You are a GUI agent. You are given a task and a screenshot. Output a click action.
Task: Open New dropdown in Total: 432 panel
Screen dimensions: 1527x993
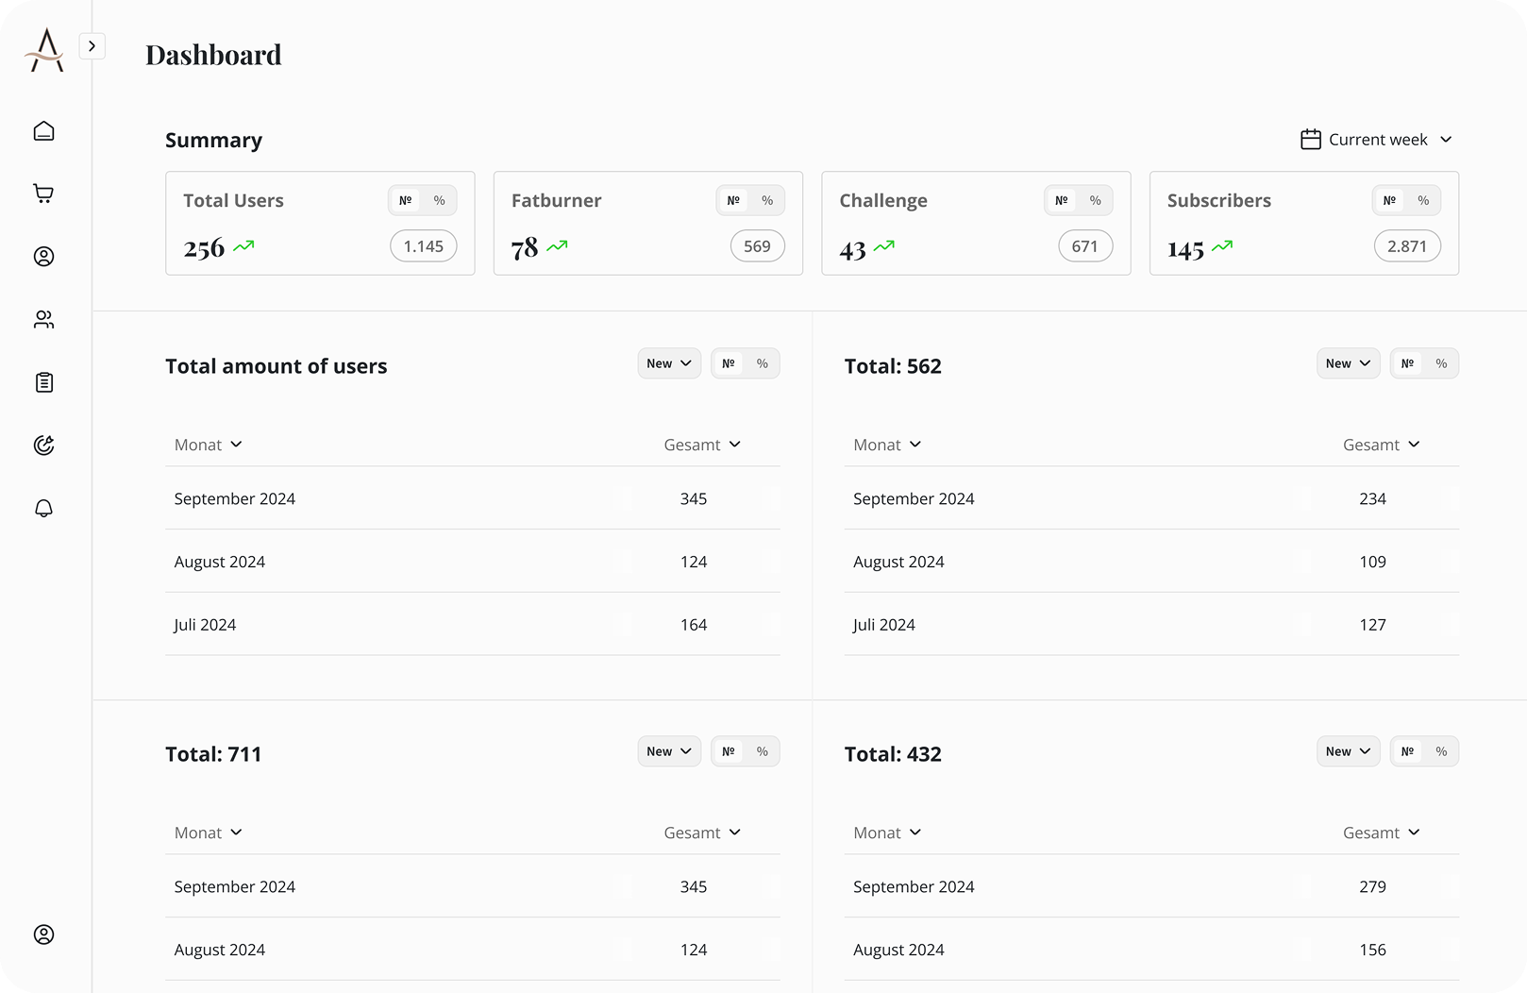point(1348,751)
